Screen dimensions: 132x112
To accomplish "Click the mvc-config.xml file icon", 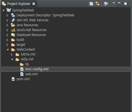I will [22, 69].
